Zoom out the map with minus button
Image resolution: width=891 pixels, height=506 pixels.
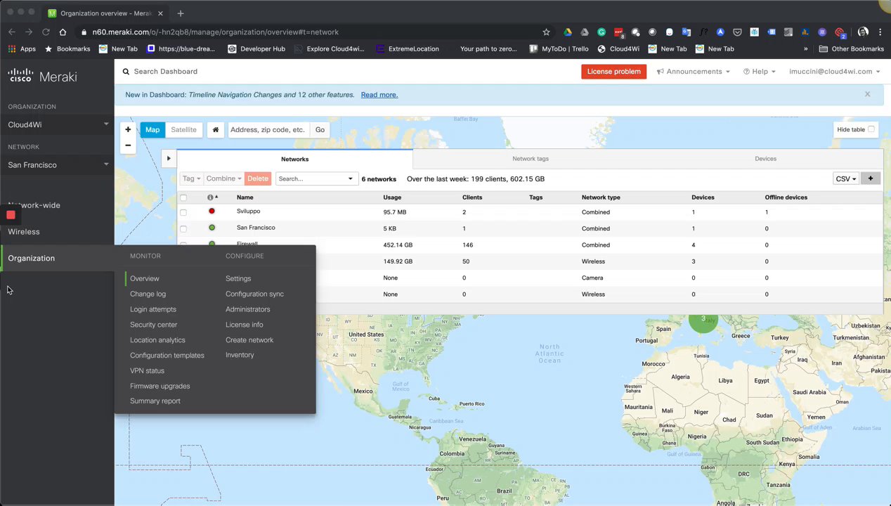[128, 145]
